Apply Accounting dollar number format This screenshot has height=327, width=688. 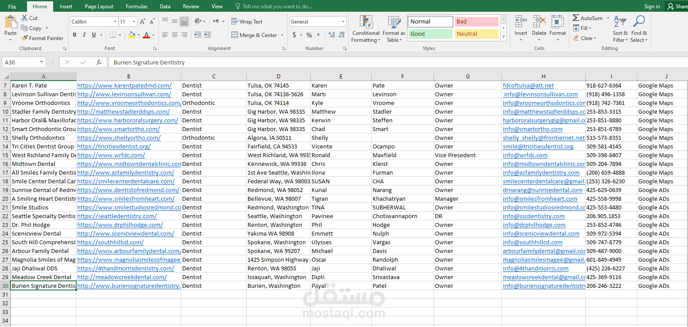tap(294, 34)
